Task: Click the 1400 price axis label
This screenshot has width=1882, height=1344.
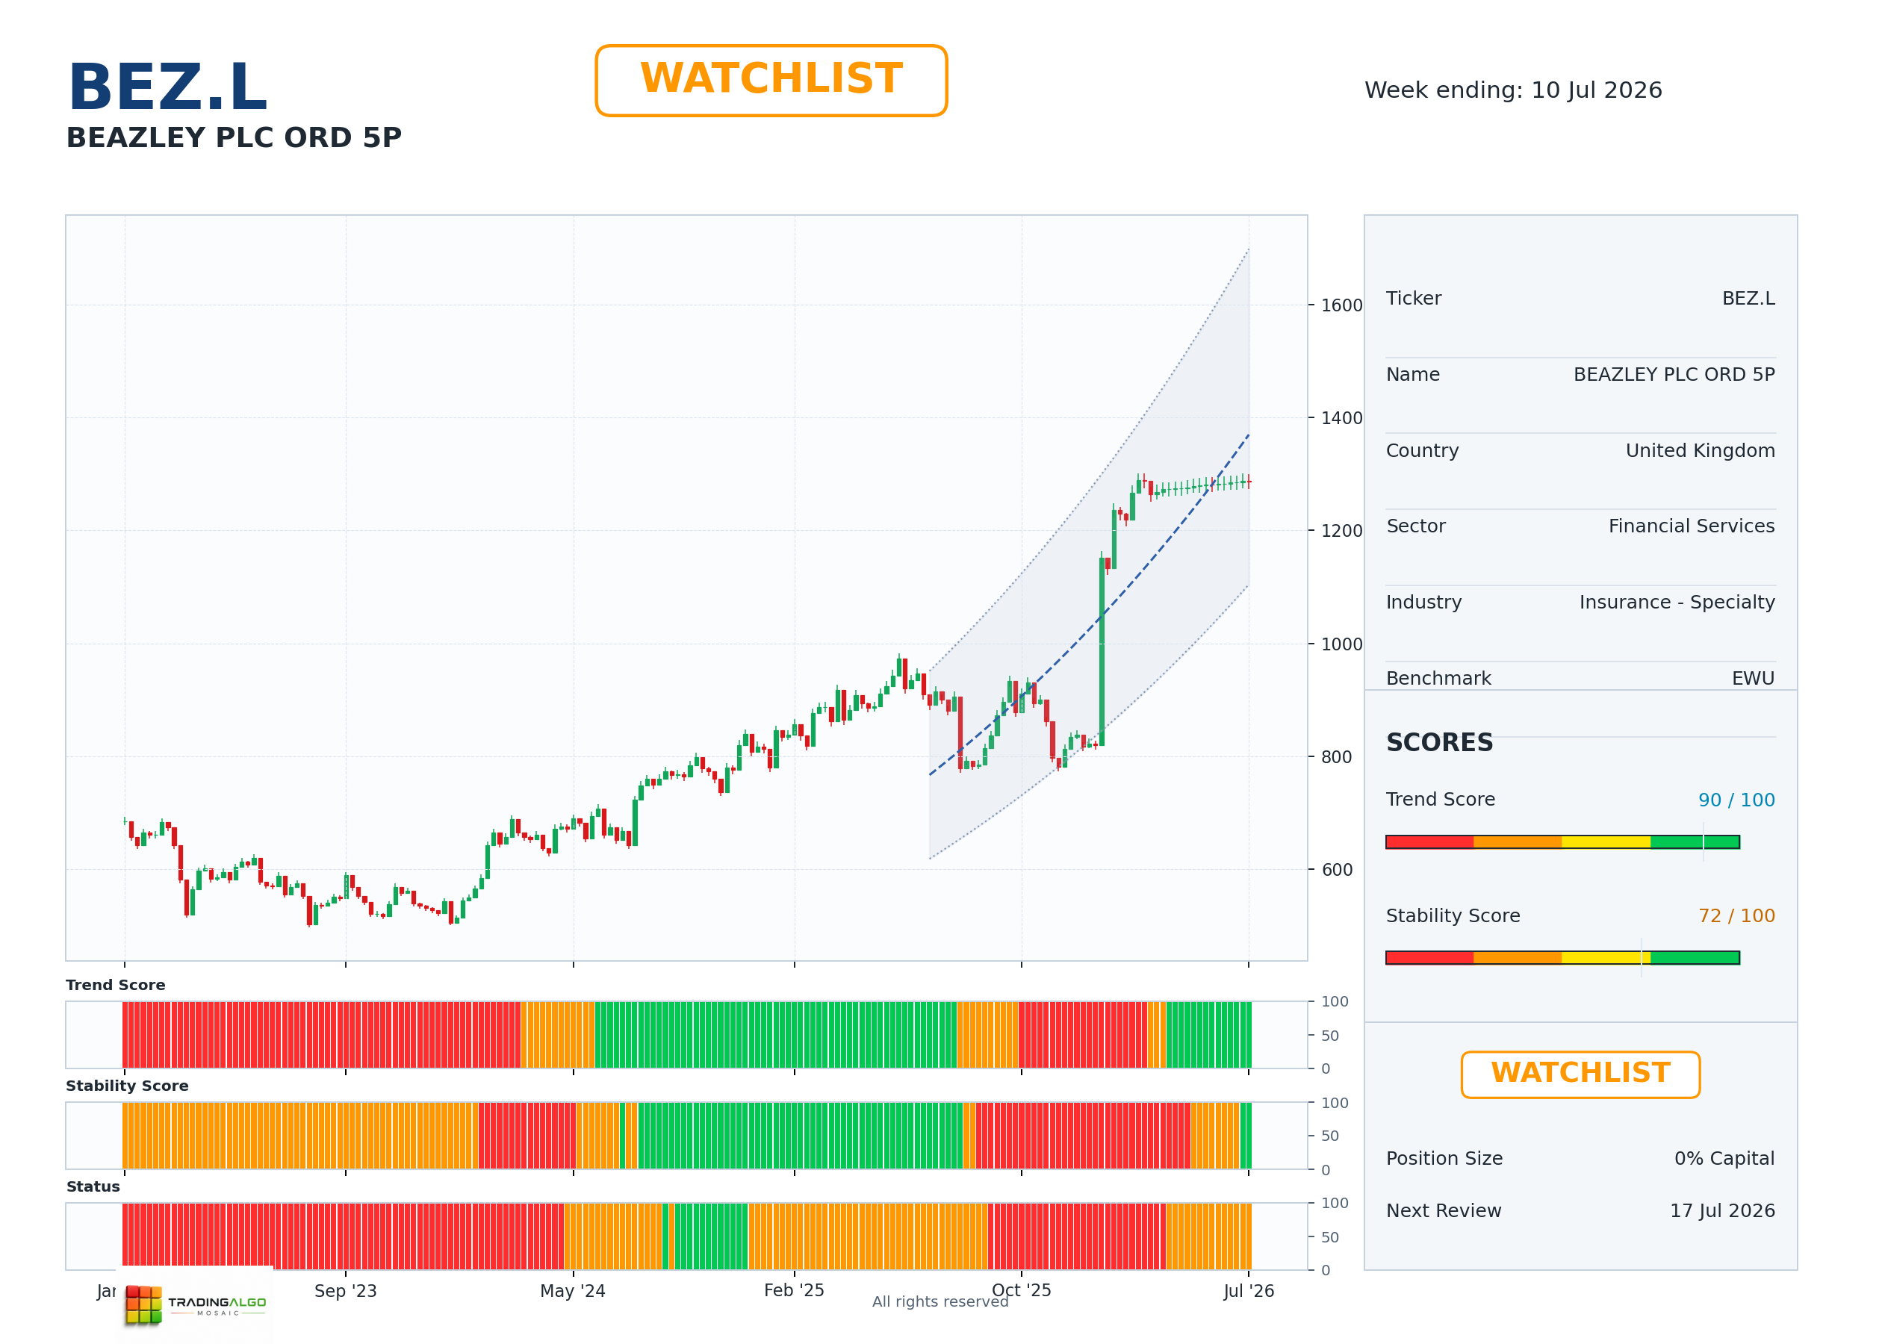Action: click(x=1341, y=418)
